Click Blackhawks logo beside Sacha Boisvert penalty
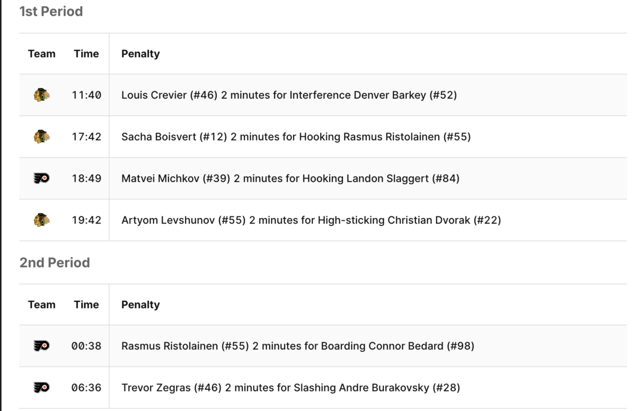Viewport: 636px width, 411px height. 41,137
